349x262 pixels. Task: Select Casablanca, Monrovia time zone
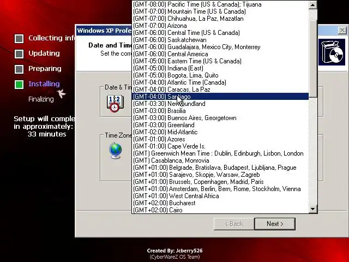tap(220, 160)
